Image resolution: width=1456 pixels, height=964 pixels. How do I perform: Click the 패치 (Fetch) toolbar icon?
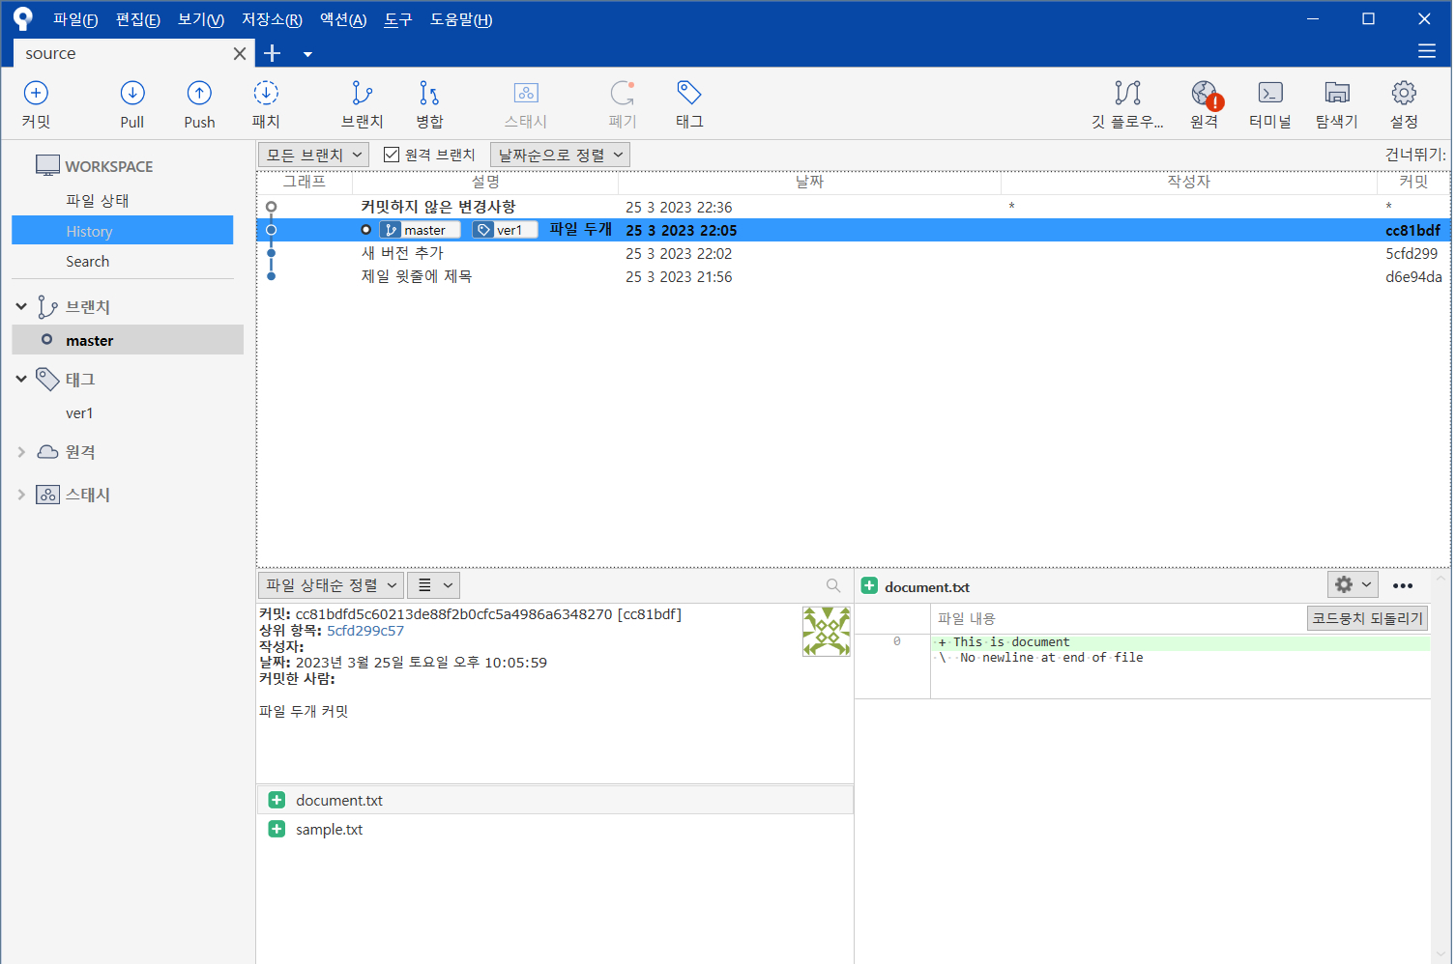266,94
